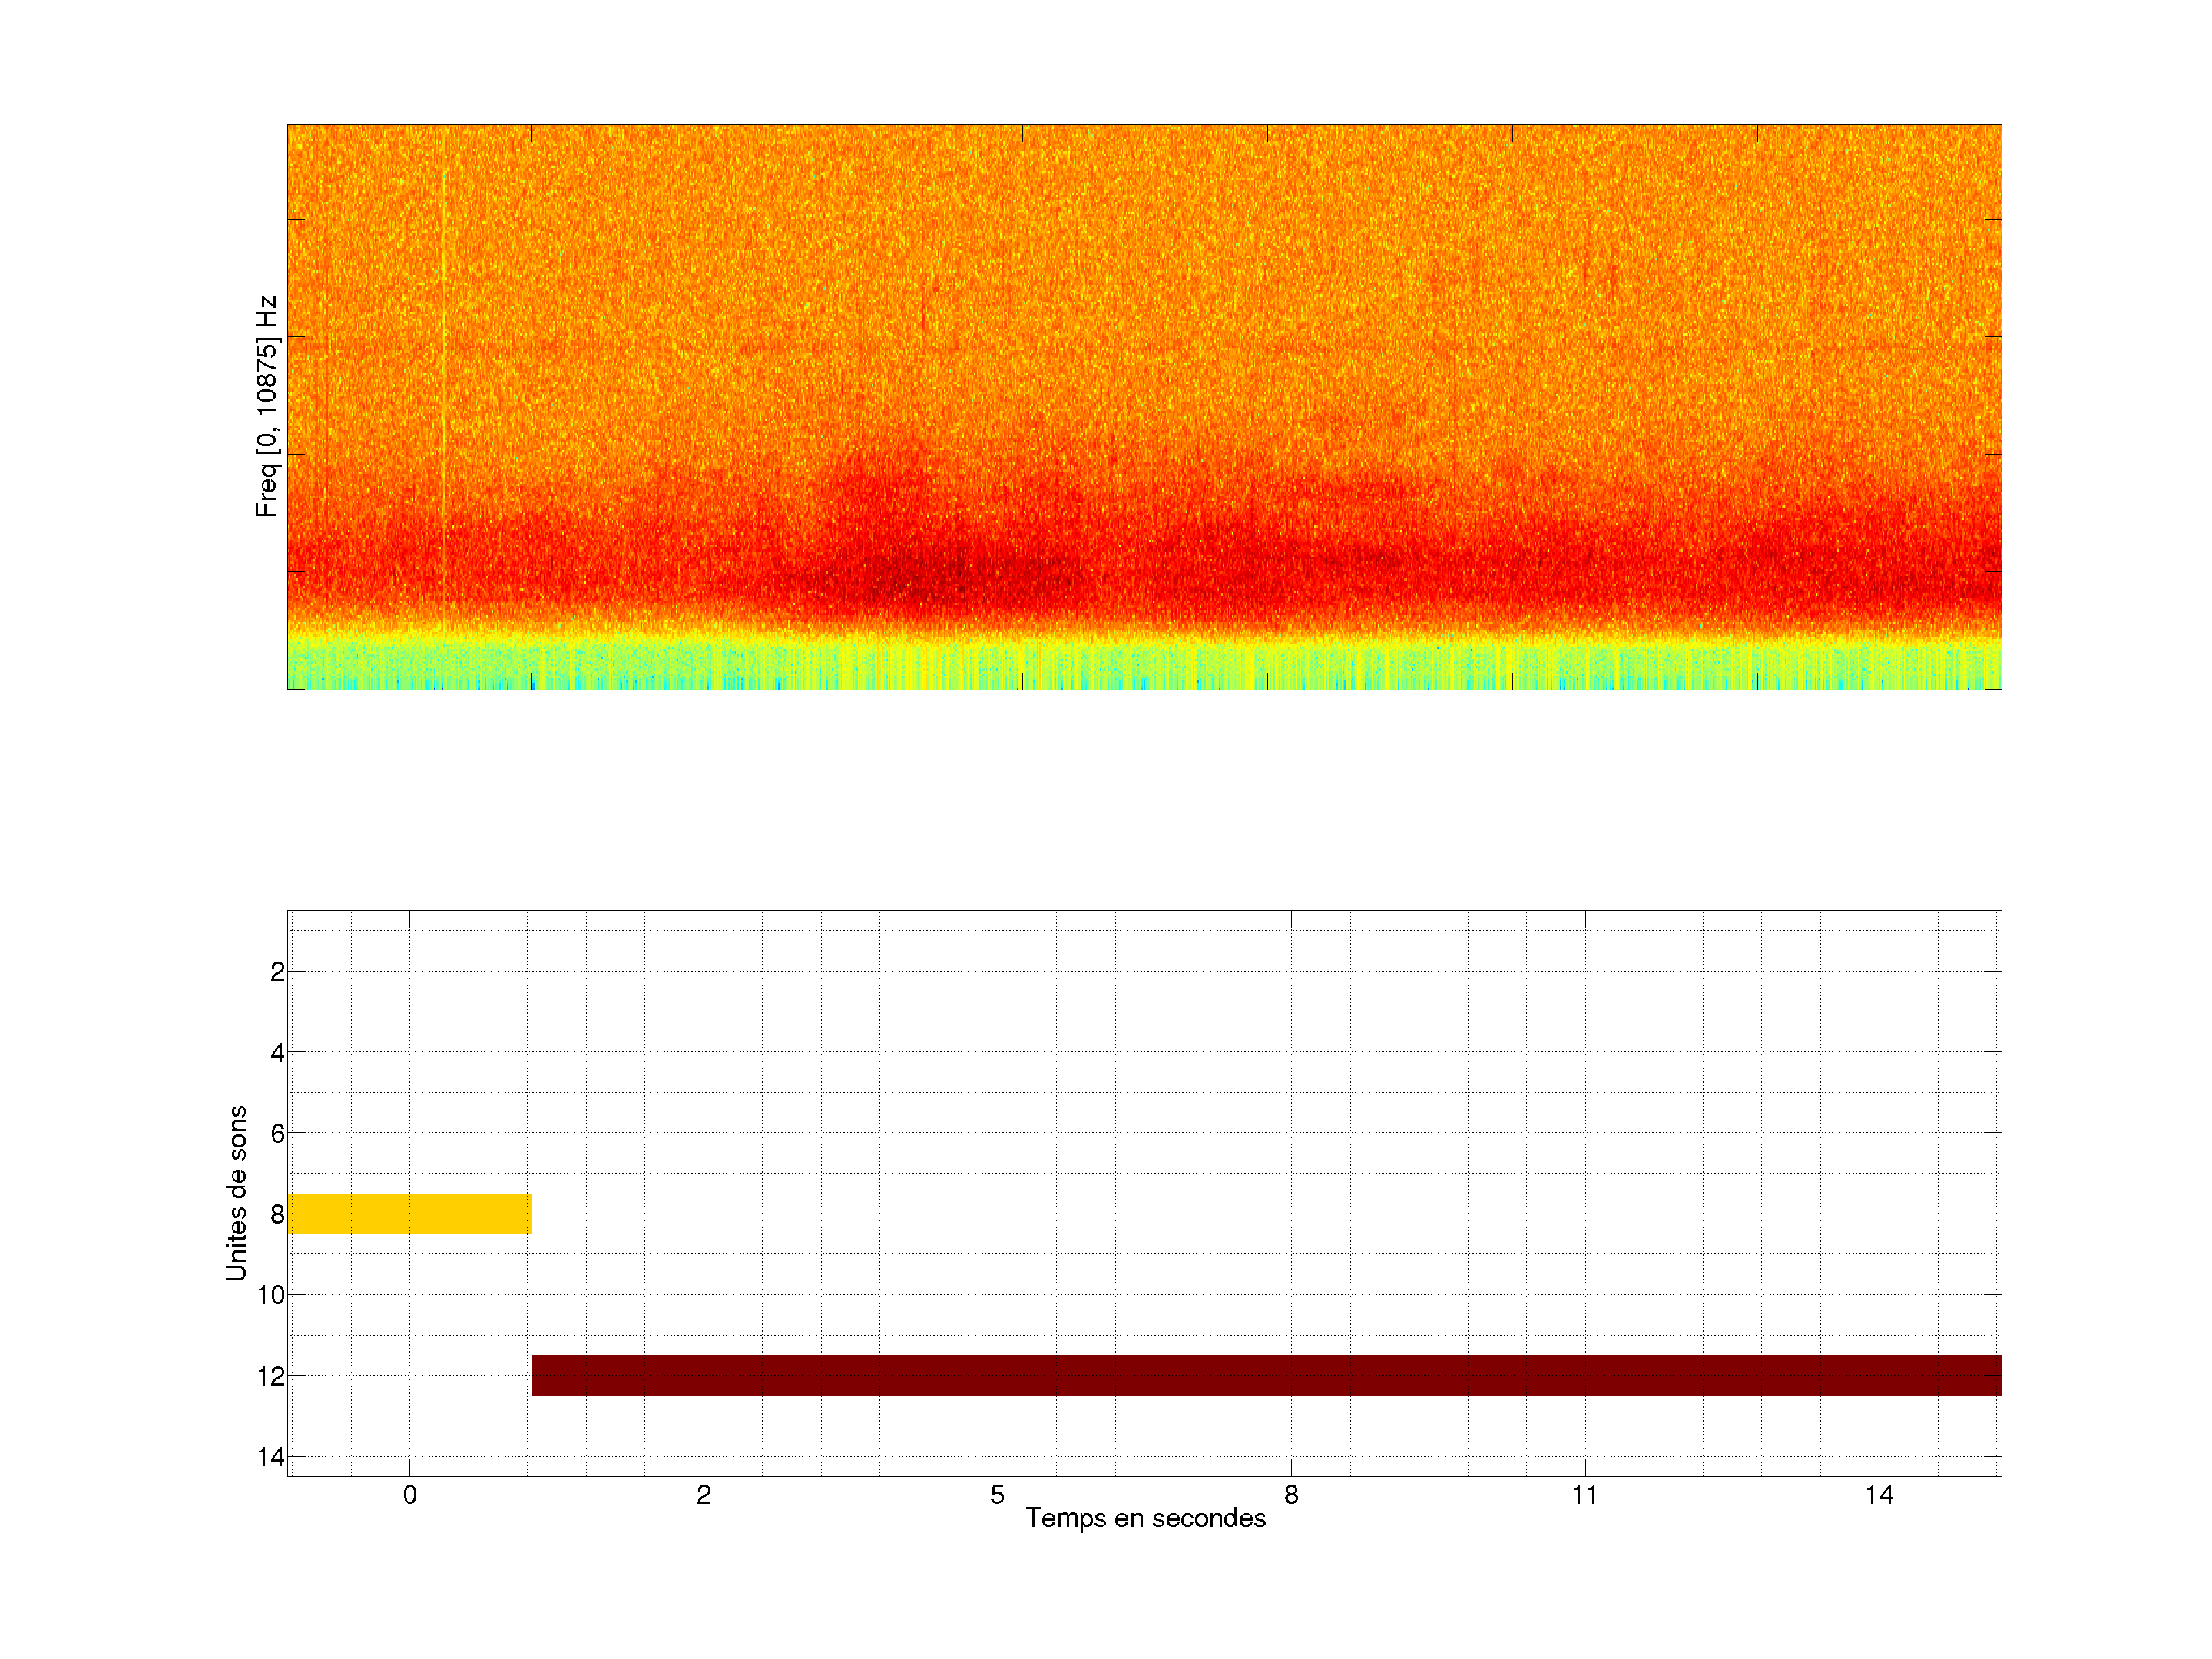The width and height of the screenshot is (2212, 1659).
Task: Click x-axis tick label 0
Action: 410,1495
